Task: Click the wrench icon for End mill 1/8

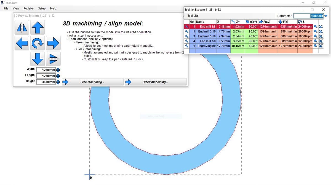Action: click(186, 27)
